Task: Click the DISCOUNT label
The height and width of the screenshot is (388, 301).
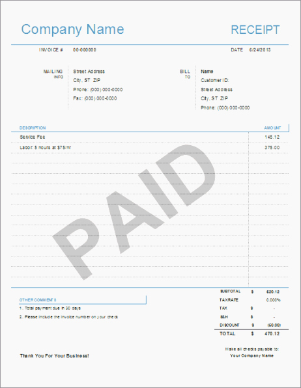Action: click(229, 325)
